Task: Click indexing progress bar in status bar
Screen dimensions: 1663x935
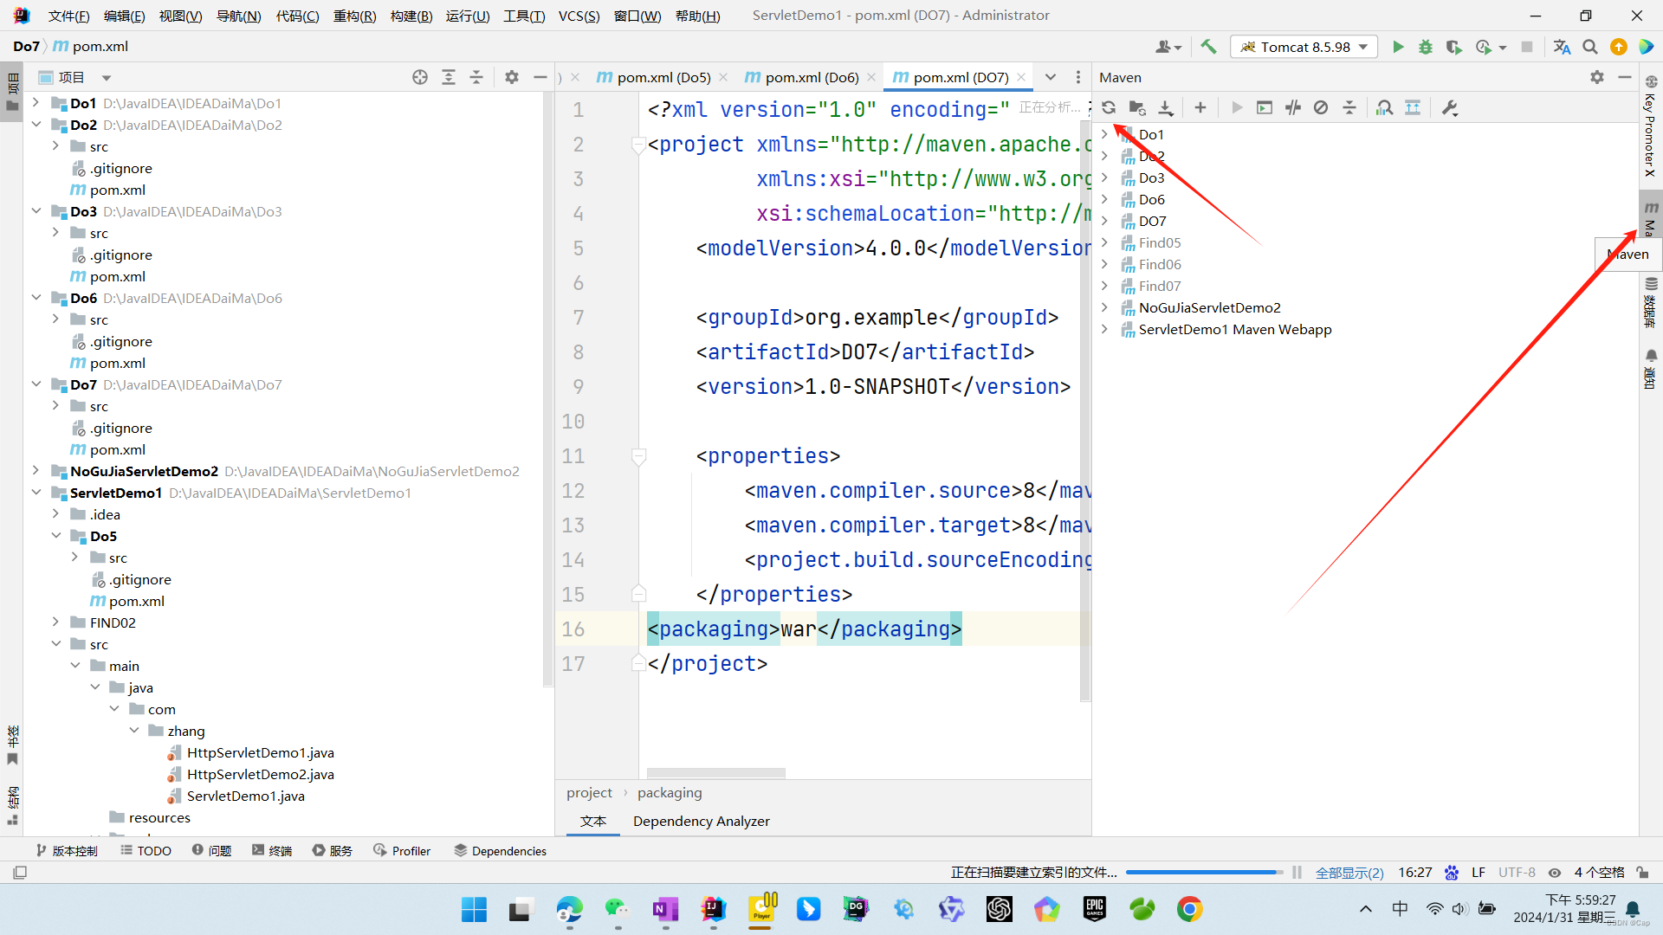Action: click(1204, 873)
